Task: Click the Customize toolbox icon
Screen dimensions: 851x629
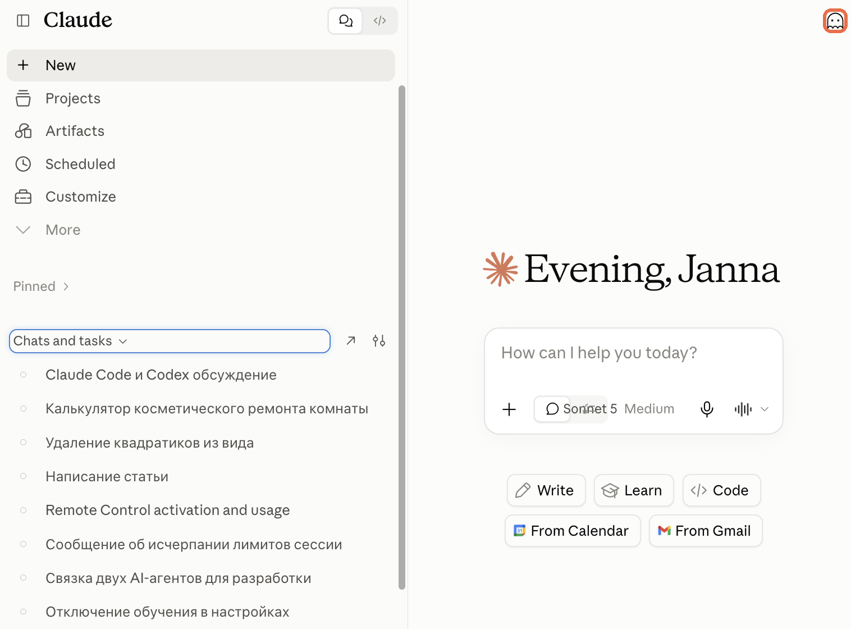Action: 23,197
